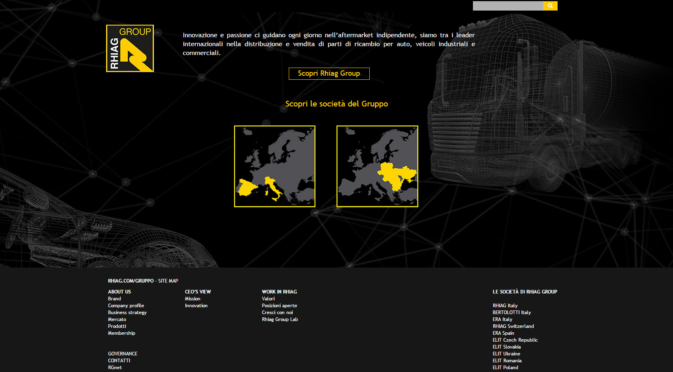Click 'LE SOCIETÀ DI RHIAG GROUP' heading
The width and height of the screenshot is (673, 372).
pyautogui.click(x=525, y=292)
